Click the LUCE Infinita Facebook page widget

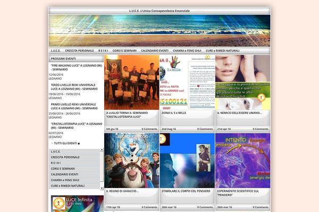(x=77, y=204)
